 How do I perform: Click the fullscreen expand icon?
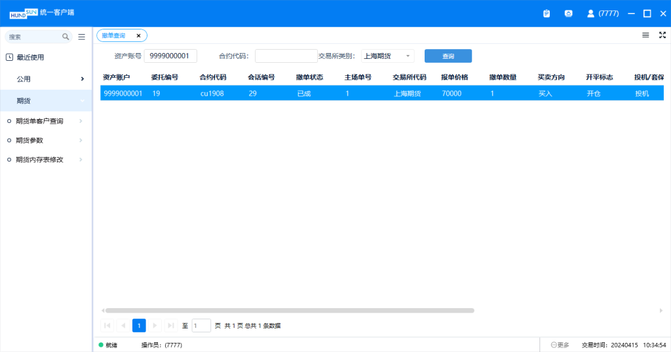pyautogui.click(x=662, y=35)
